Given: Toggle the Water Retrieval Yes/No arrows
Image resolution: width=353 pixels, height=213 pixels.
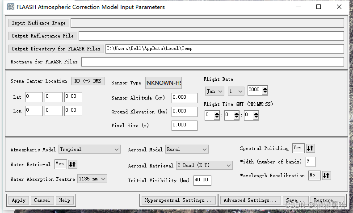Looking at the screenshot, I should (x=72, y=164).
